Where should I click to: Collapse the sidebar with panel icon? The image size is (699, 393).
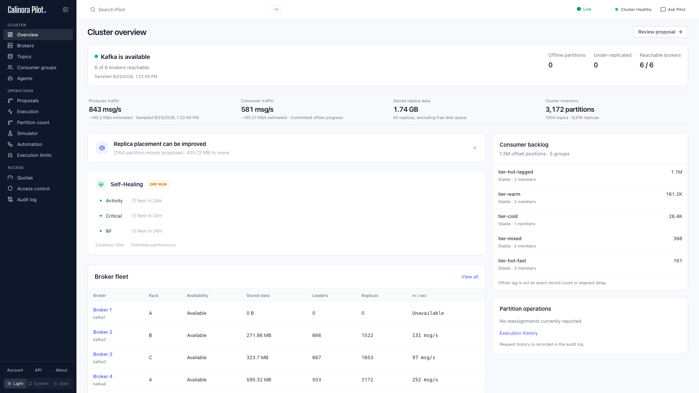coord(66,10)
